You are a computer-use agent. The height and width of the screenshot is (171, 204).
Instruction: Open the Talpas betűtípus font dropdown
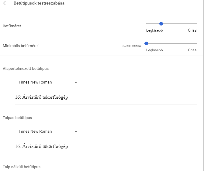pos(47,132)
